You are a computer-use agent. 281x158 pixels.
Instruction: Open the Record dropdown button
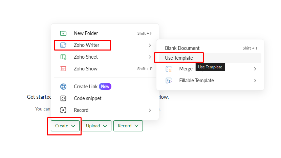[x=128, y=126]
